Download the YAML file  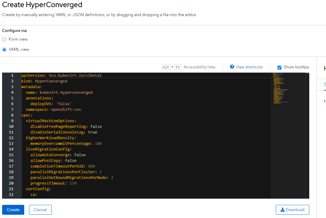click(x=292, y=210)
